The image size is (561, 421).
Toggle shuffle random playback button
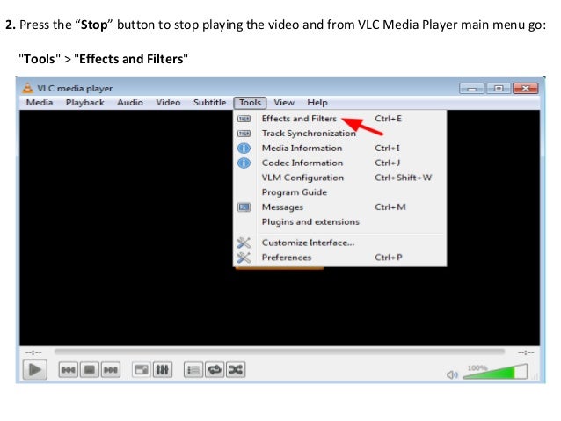pyautogui.click(x=236, y=369)
